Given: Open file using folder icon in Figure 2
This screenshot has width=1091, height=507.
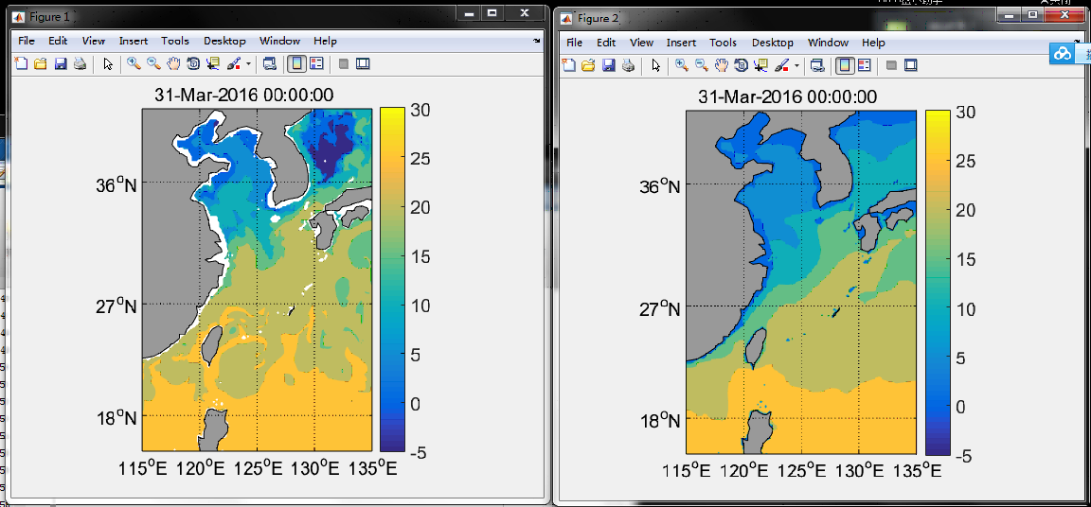Looking at the screenshot, I should point(588,66).
